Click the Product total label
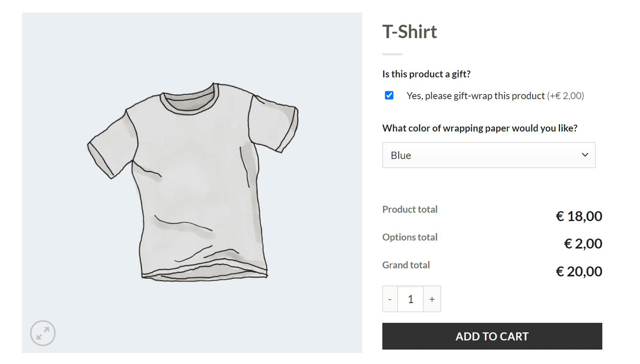The width and height of the screenshot is (640, 364). [410, 209]
